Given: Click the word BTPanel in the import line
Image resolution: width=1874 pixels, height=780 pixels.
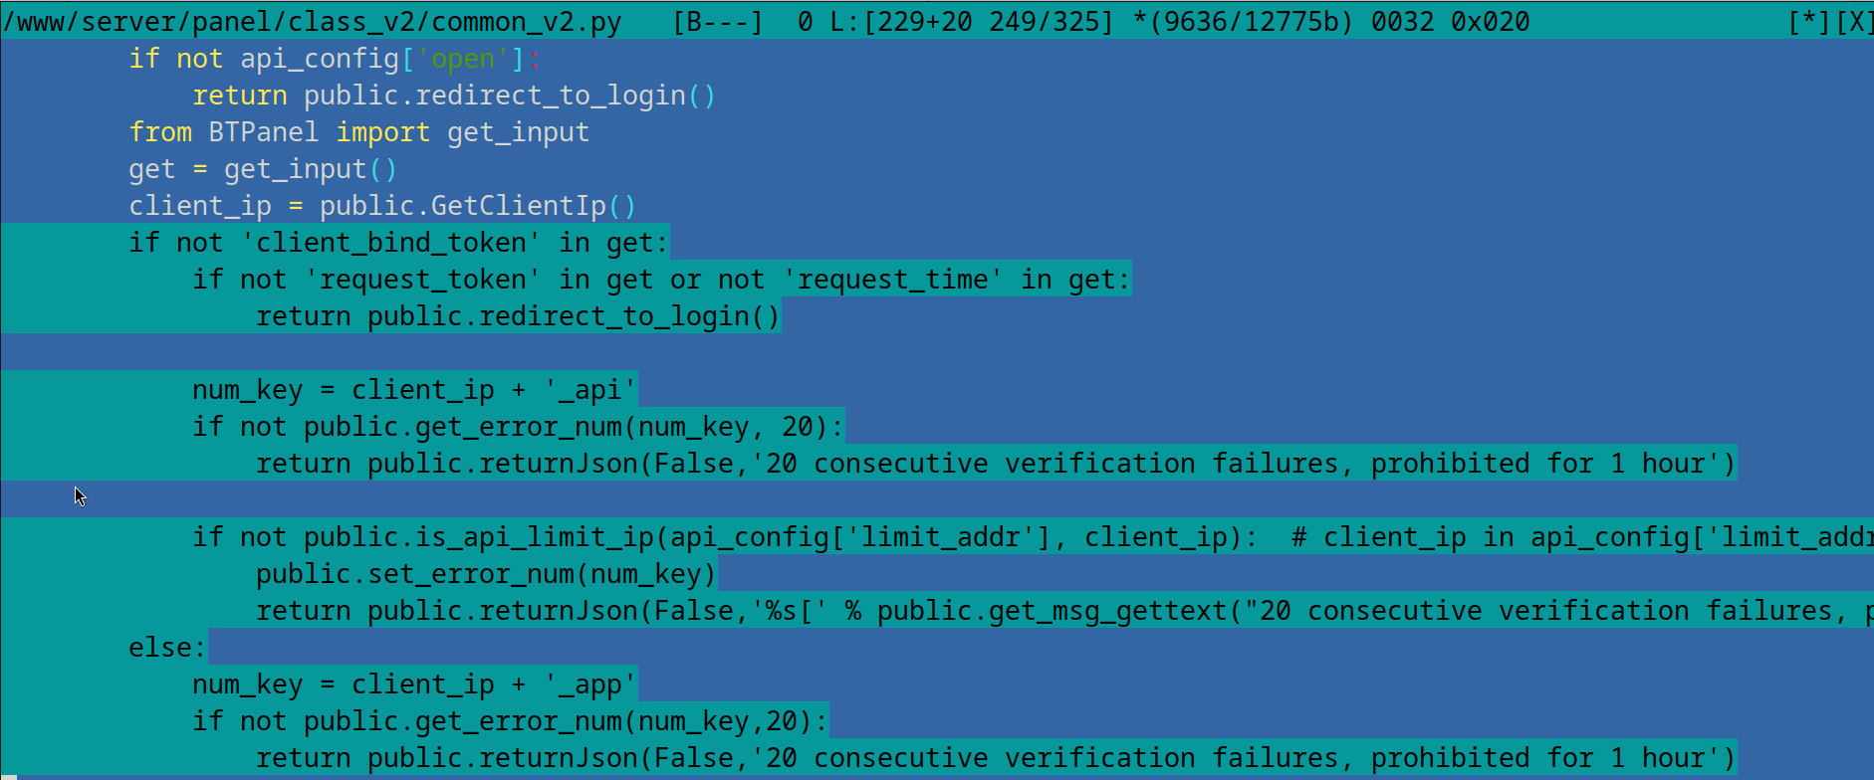Looking at the screenshot, I should click(x=263, y=132).
